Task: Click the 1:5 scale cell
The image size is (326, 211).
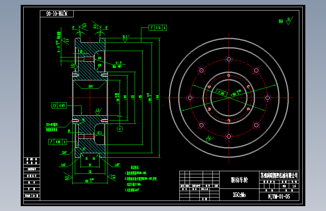Action: coord(294,186)
